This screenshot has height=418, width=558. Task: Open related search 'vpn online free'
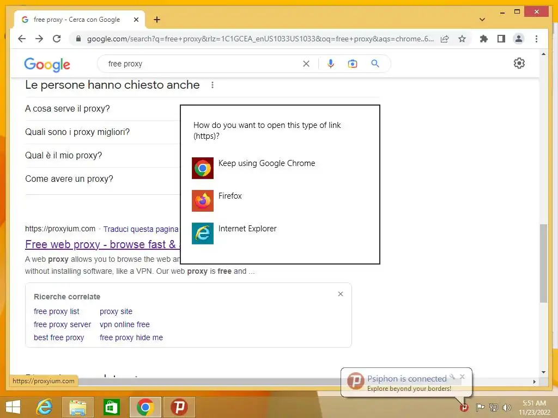[125, 324]
